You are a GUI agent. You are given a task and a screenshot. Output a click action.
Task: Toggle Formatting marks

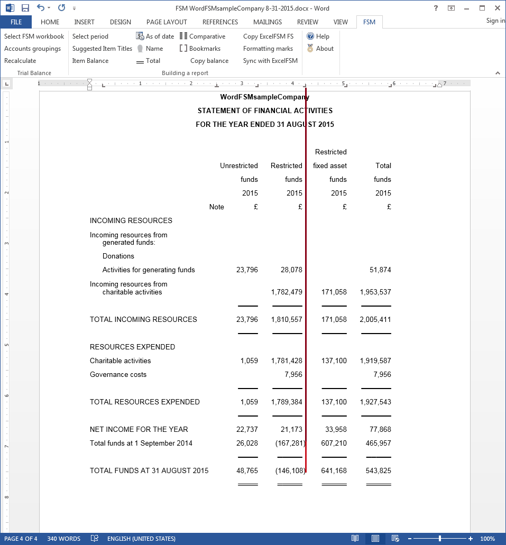click(268, 48)
